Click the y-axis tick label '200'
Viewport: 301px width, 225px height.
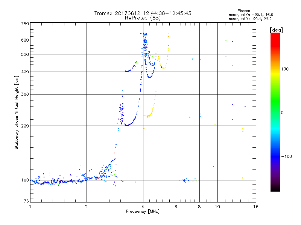pyautogui.click(x=25, y=126)
